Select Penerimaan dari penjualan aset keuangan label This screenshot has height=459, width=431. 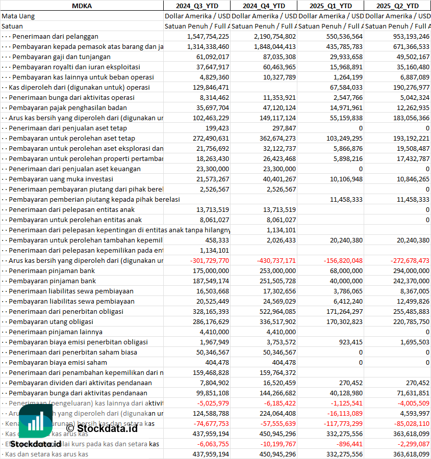[74, 169]
